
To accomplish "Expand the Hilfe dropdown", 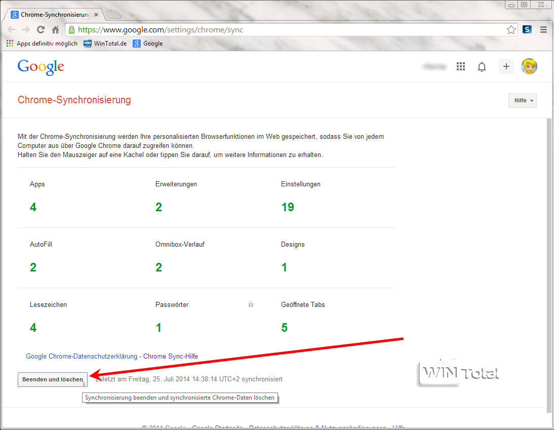I will pyautogui.click(x=523, y=100).
